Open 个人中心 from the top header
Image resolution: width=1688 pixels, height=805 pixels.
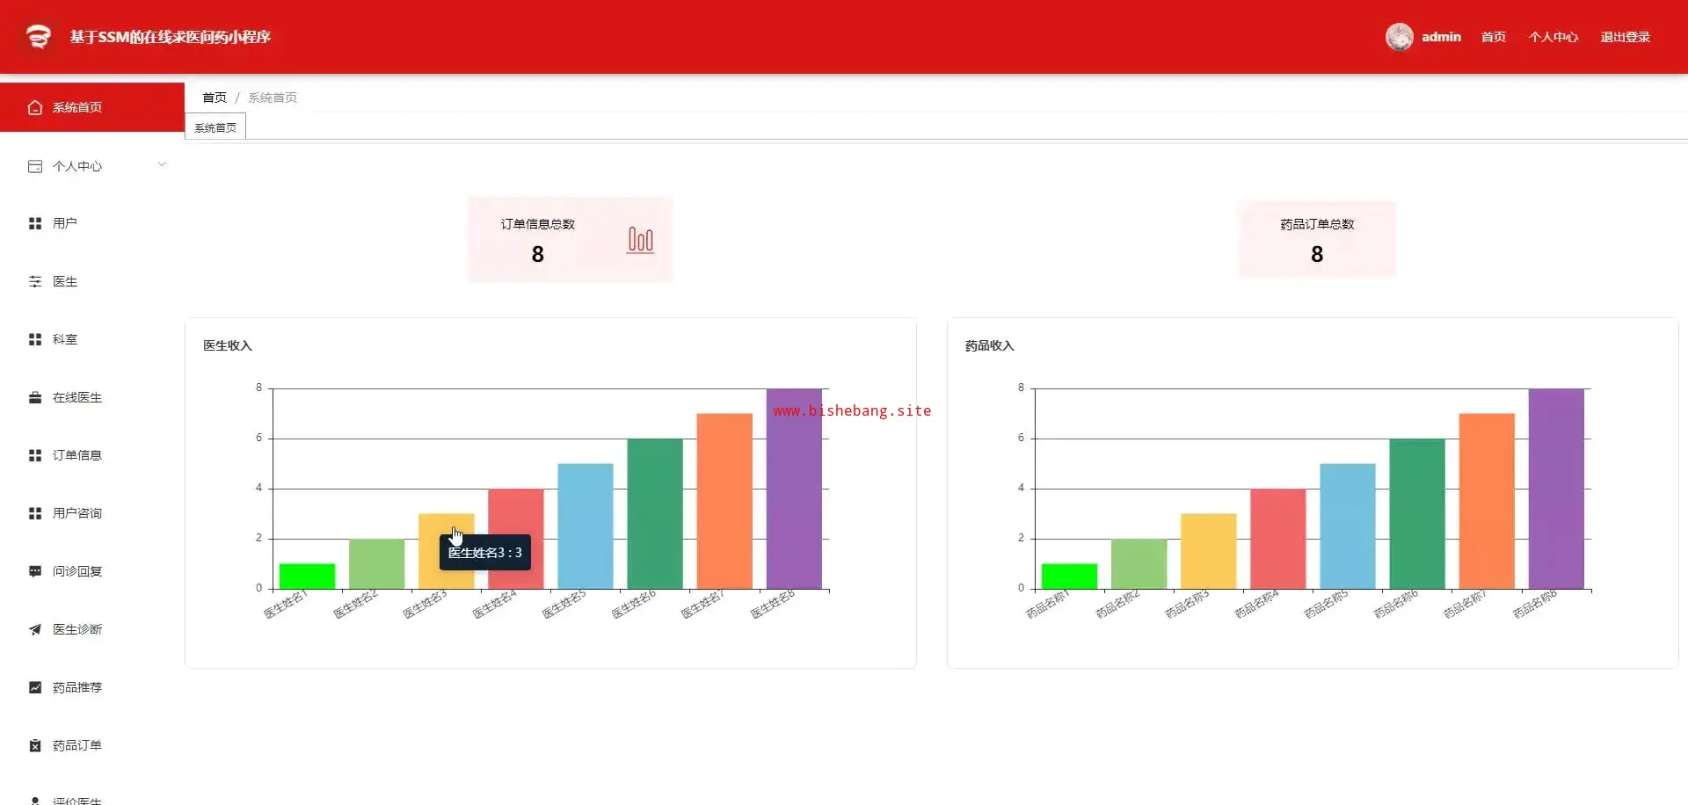coord(1553,37)
